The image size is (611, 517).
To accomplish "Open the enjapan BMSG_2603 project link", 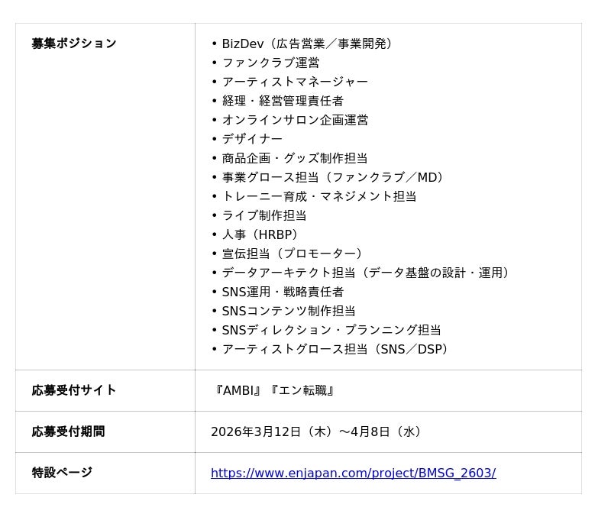I will 353,473.
